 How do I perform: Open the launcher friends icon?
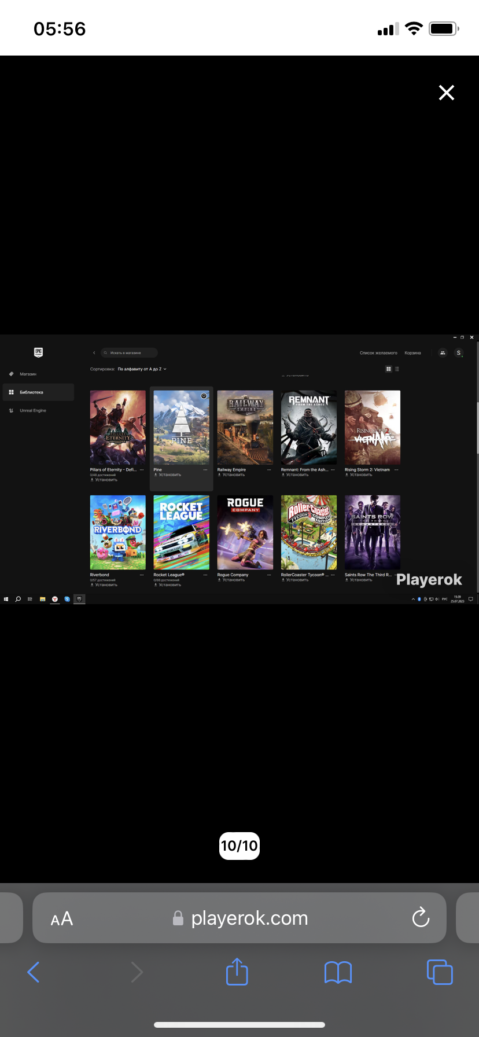443,352
